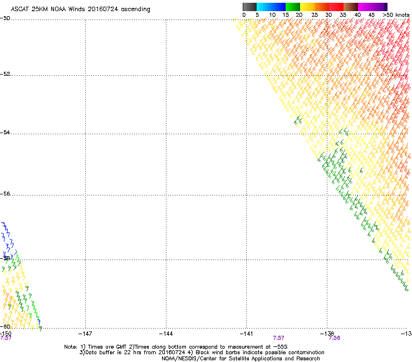Click the -141 longitude axis label
The width and height of the screenshot is (412, 362).
(x=246, y=334)
